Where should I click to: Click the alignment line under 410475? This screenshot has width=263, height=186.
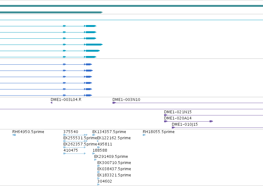pyautogui.click(x=74, y=154)
